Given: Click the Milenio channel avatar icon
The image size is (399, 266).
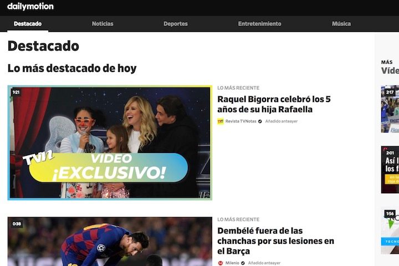Looking at the screenshot, I should tap(220, 263).
